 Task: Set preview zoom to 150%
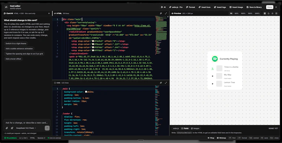250,13
